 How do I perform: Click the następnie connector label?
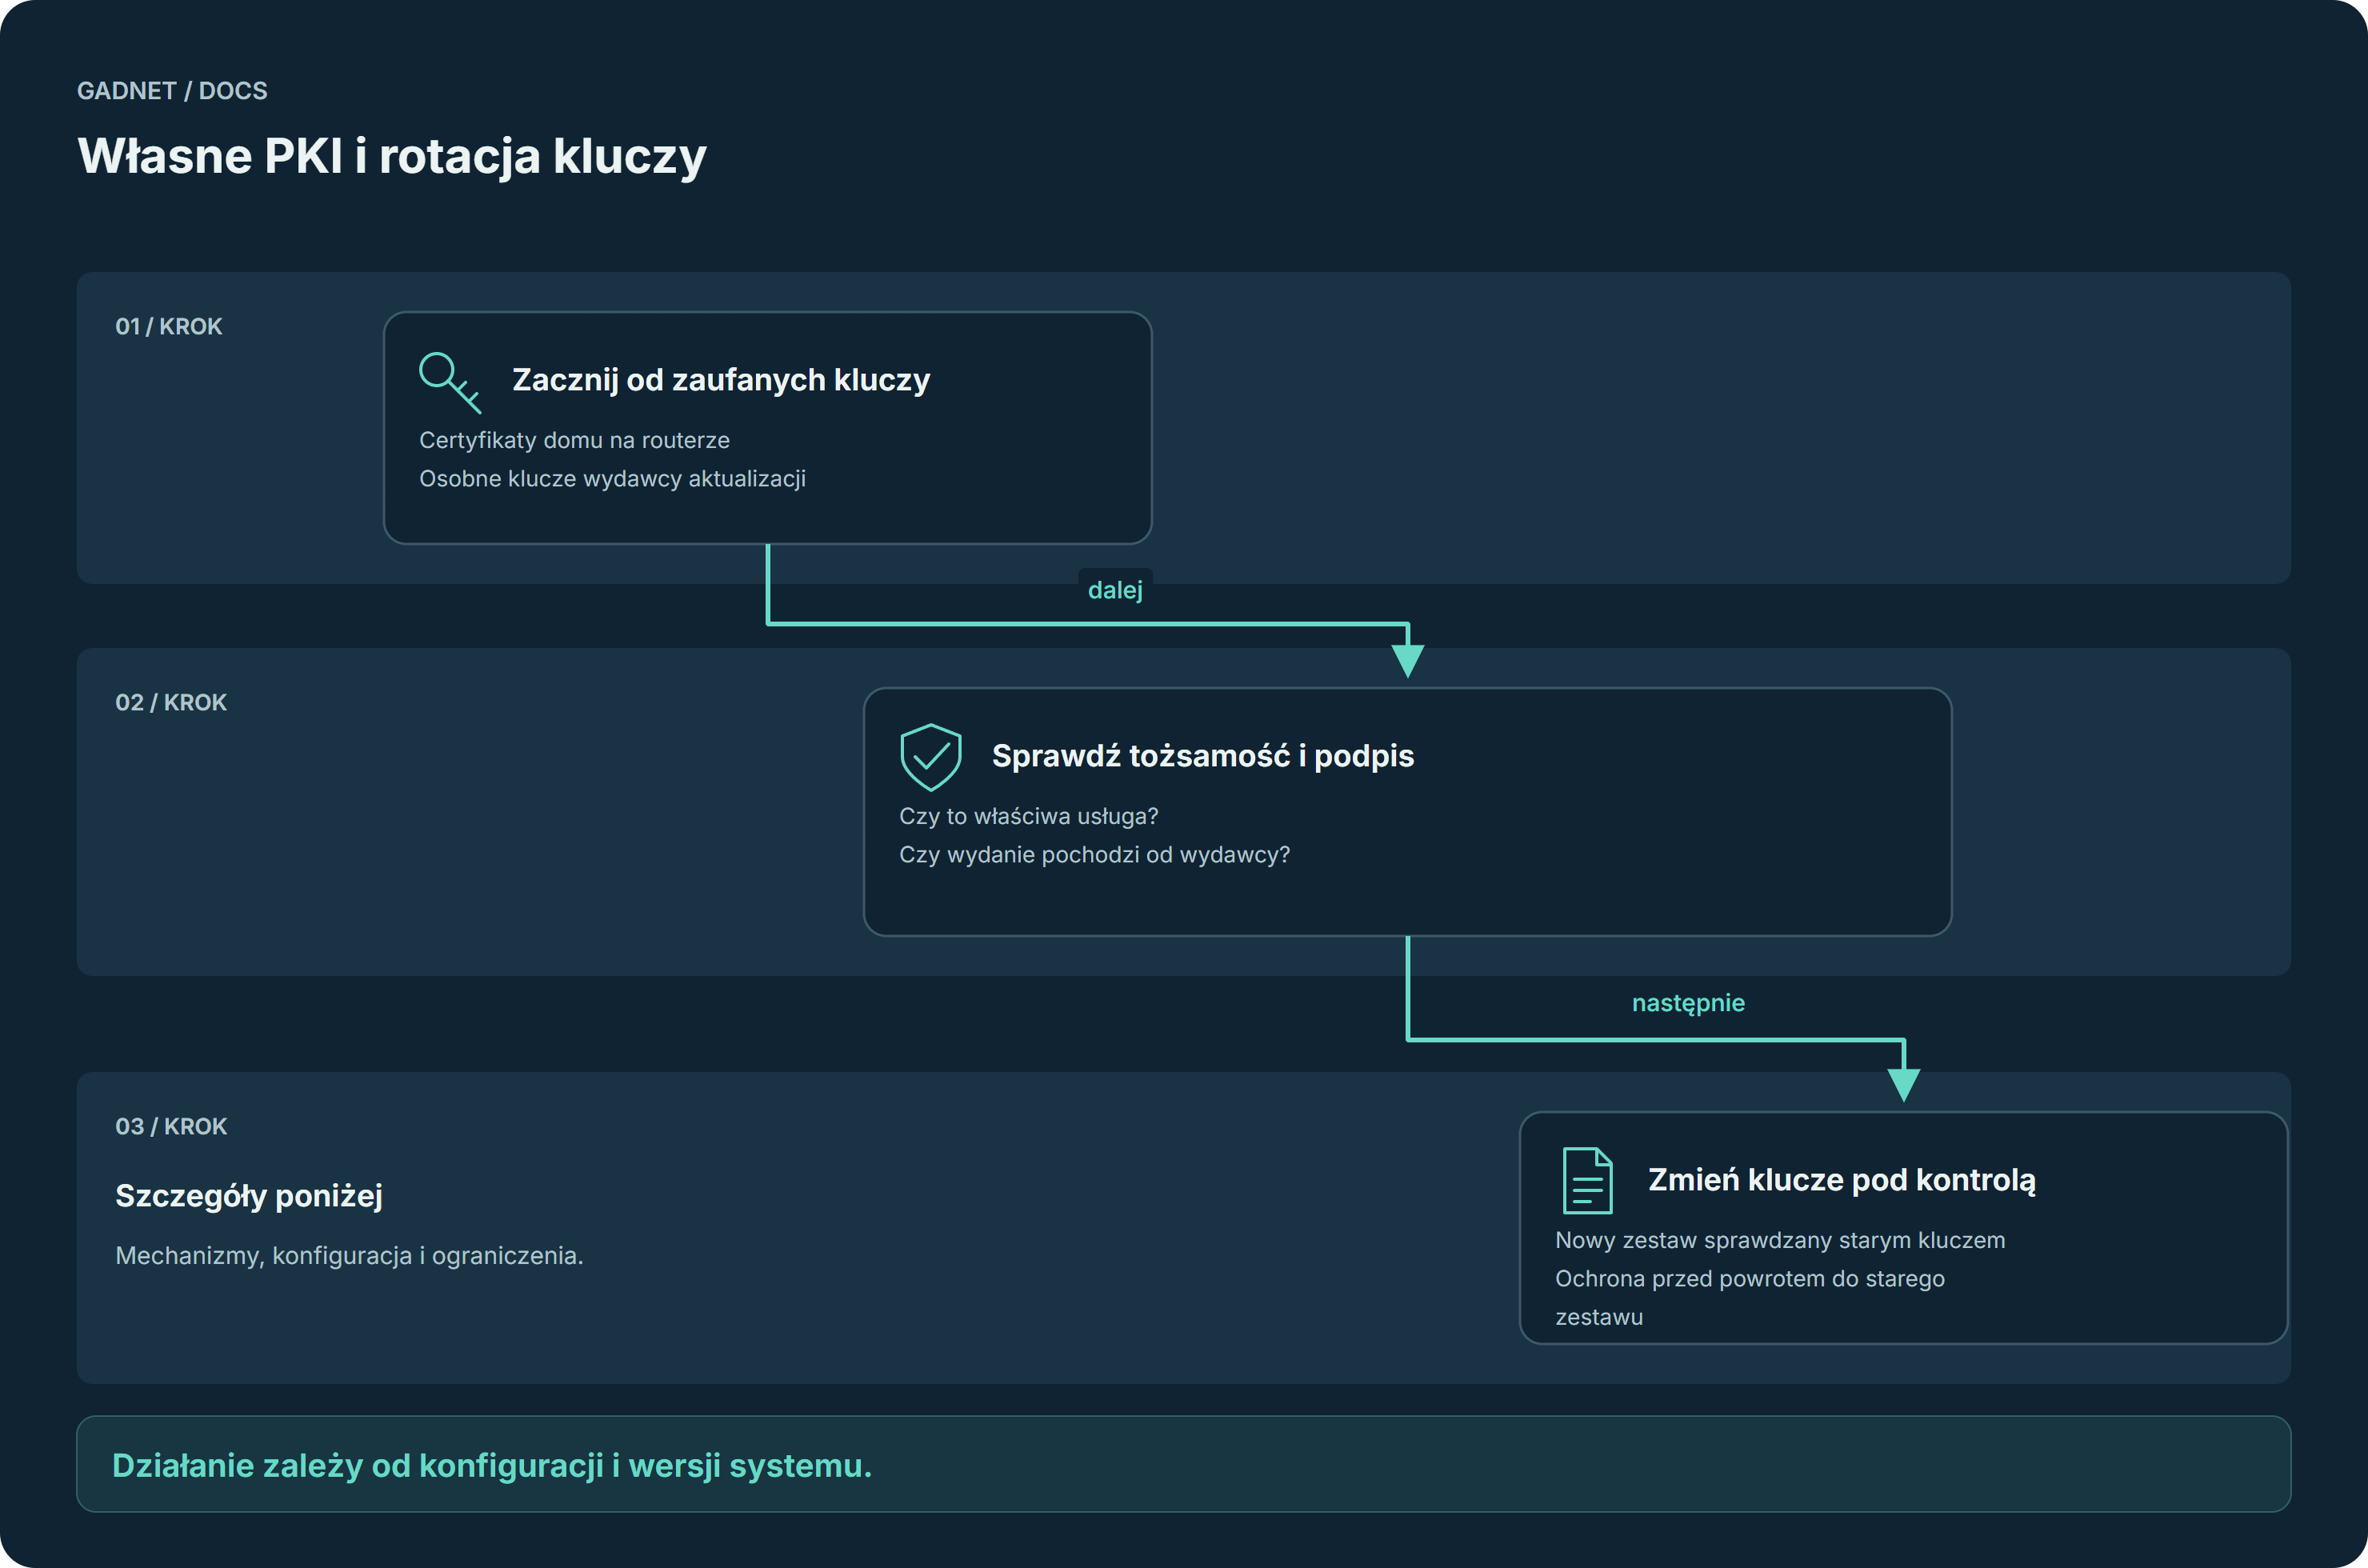pyautogui.click(x=1688, y=1003)
